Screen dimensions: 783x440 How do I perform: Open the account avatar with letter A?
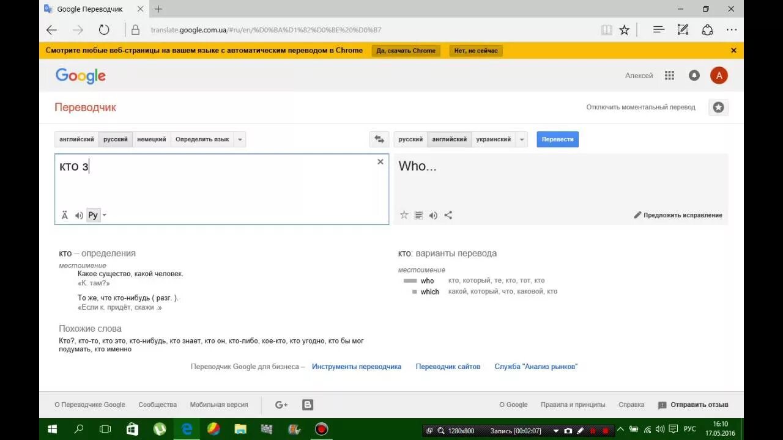719,76
